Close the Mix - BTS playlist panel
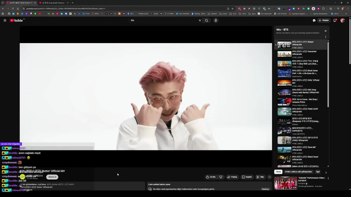 click(x=325, y=31)
